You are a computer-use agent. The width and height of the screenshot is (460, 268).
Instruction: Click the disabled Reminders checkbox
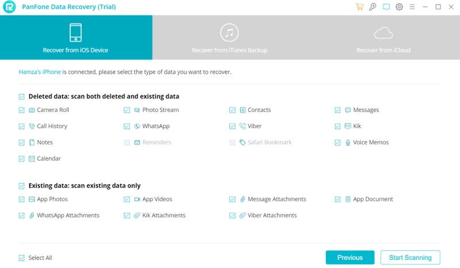126,143
